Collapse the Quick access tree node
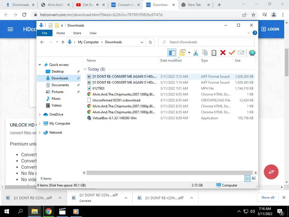This screenshot has height=217, width=289. (40, 65)
